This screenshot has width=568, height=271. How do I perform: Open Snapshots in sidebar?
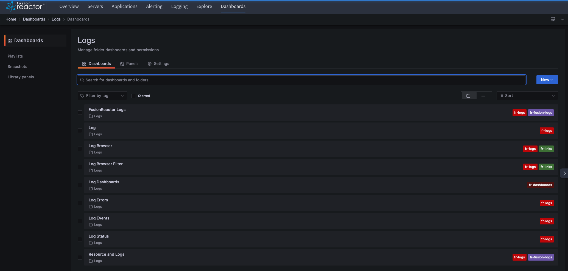[x=17, y=67]
